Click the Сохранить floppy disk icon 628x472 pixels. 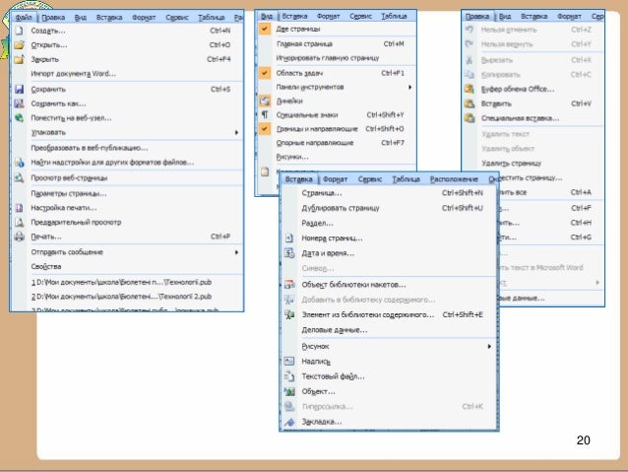(x=21, y=89)
